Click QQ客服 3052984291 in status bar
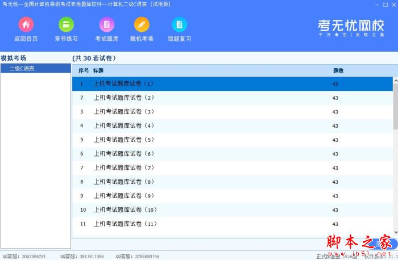Screen dimensions: 398x260 pos(24,257)
